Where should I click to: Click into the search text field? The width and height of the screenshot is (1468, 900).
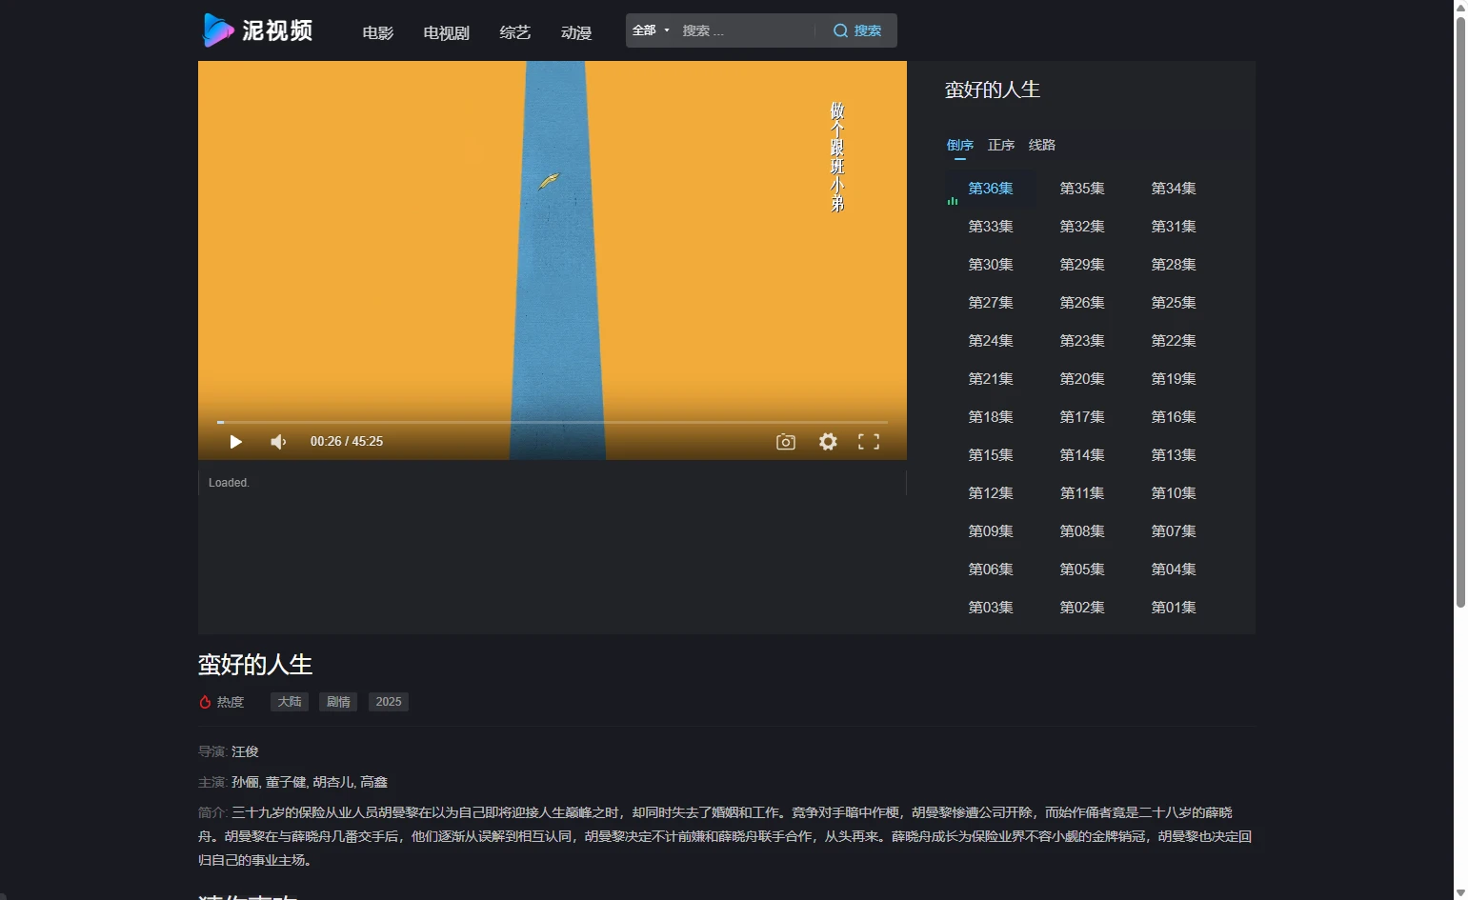[x=743, y=30]
